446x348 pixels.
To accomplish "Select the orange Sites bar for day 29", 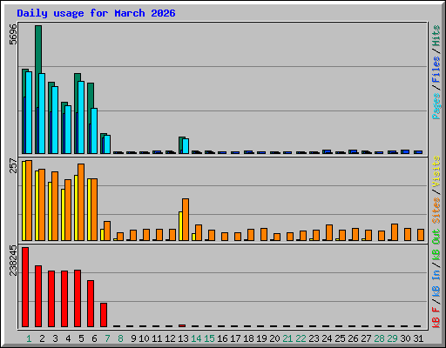I will pos(395,232).
